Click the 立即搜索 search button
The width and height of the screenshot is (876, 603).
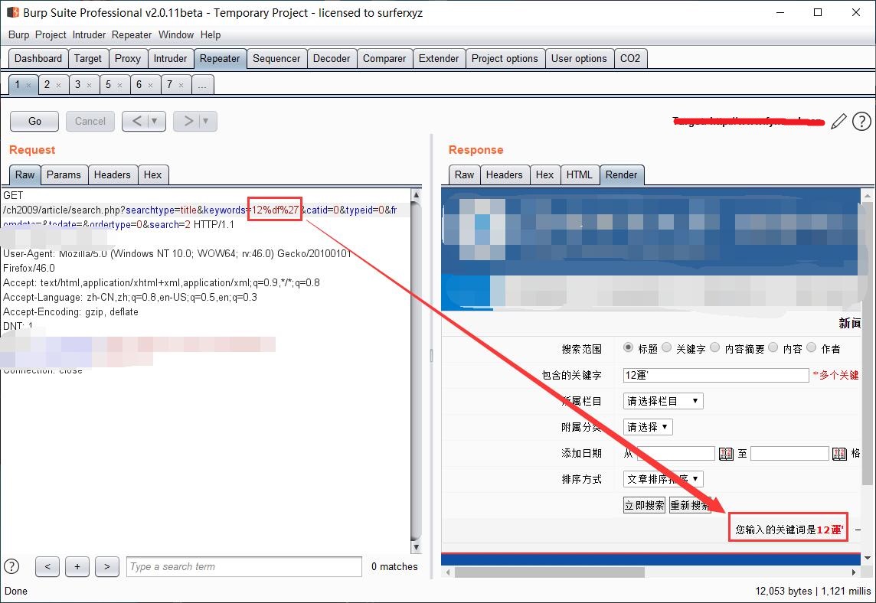[x=644, y=505]
